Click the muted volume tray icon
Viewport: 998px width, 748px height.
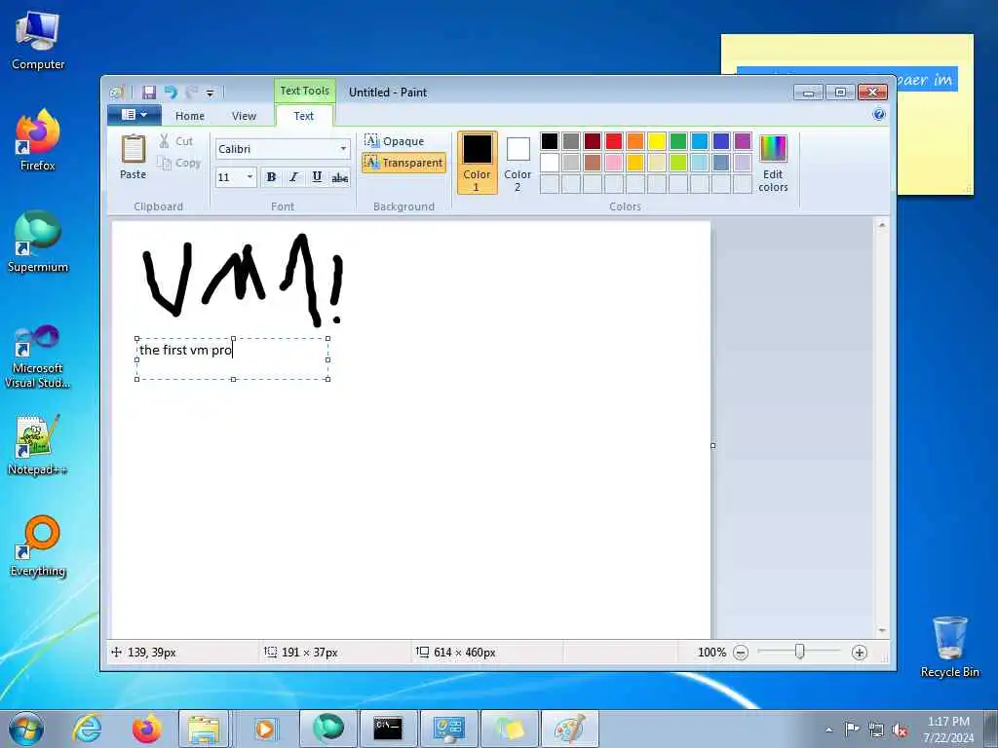900,729
